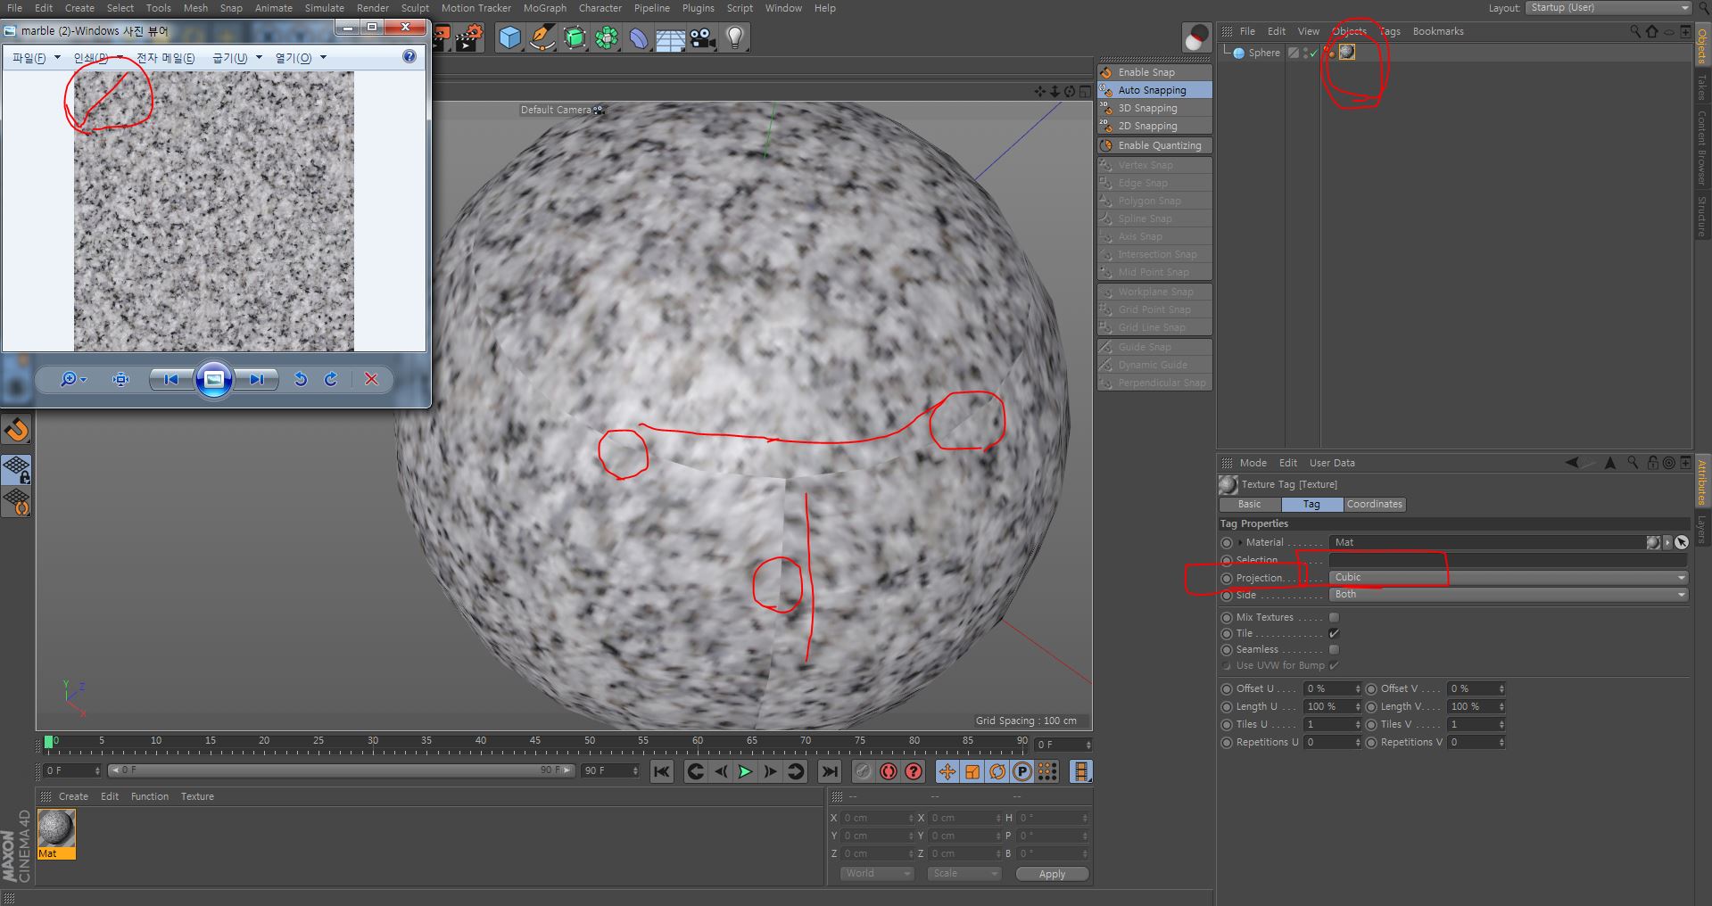Go to the end of animation
The image size is (1712, 906).
pos(830,771)
